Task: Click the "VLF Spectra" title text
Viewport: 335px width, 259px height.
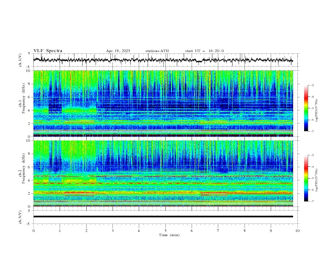Action: click(x=48, y=51)
